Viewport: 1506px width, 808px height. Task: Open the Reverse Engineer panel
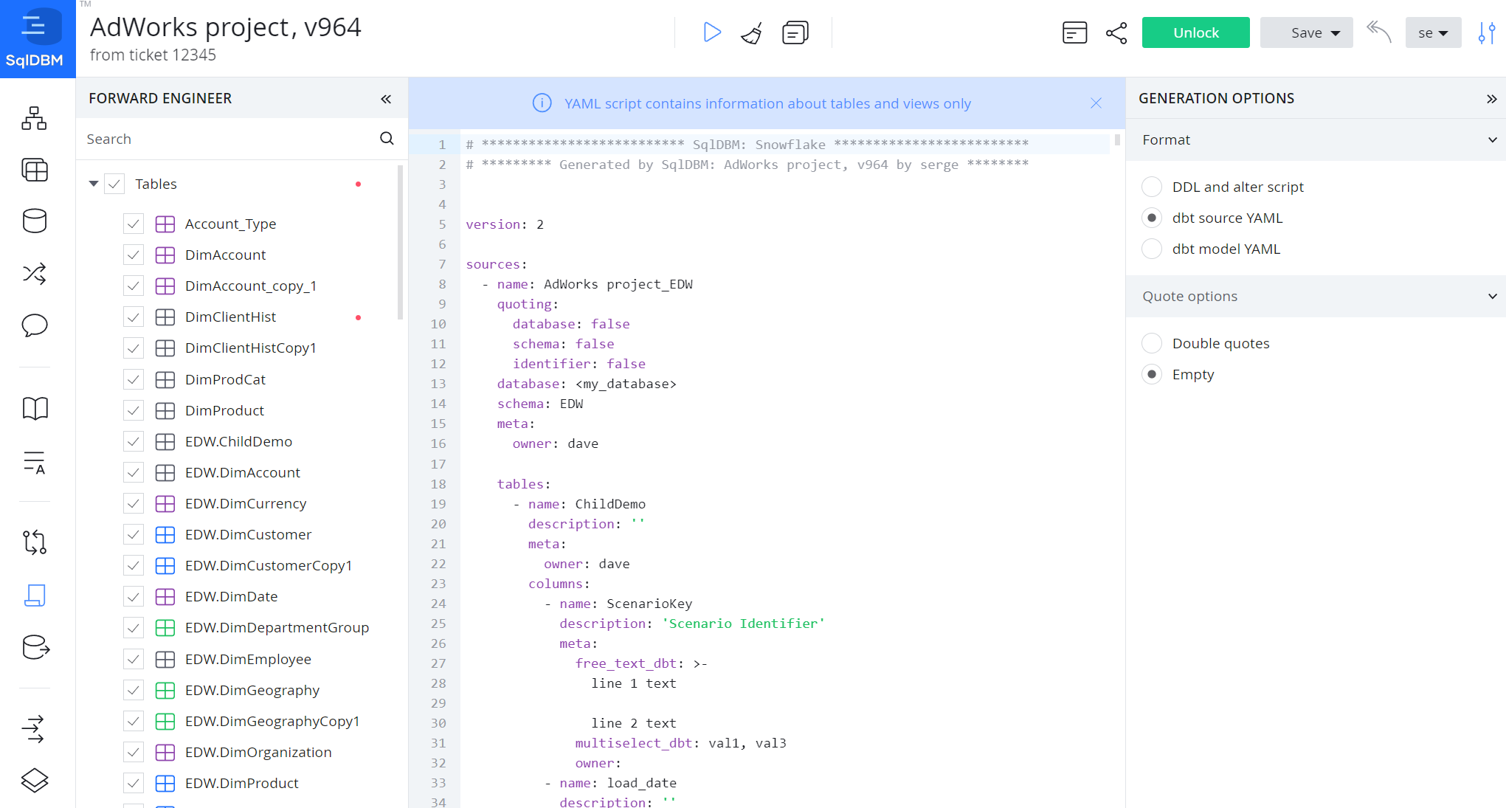[x=34, y=542]
